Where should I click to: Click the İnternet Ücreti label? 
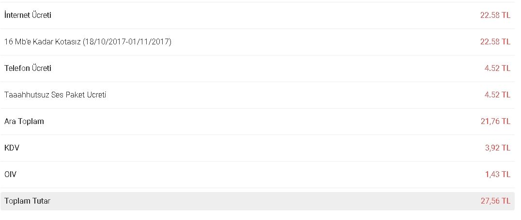pyautogui.click(x=28, y=15)
